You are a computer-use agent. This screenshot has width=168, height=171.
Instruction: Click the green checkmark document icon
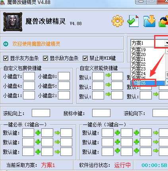133,21
